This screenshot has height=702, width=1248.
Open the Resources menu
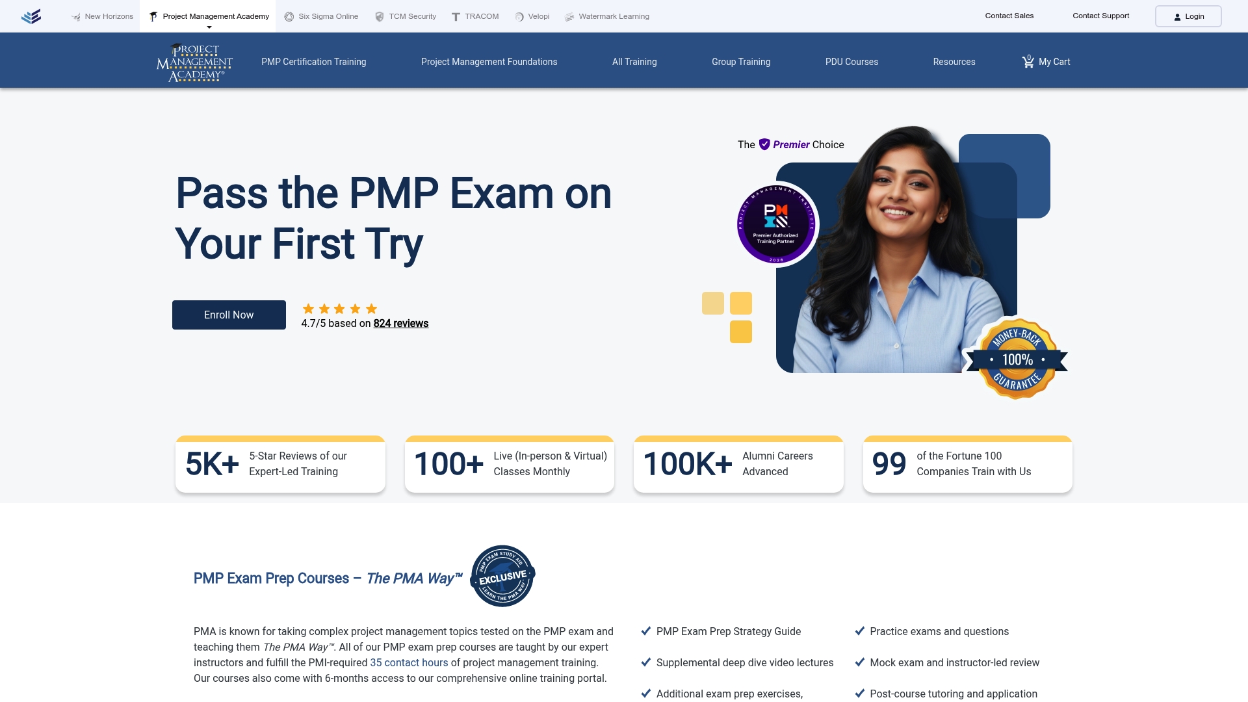pos(954,62)
